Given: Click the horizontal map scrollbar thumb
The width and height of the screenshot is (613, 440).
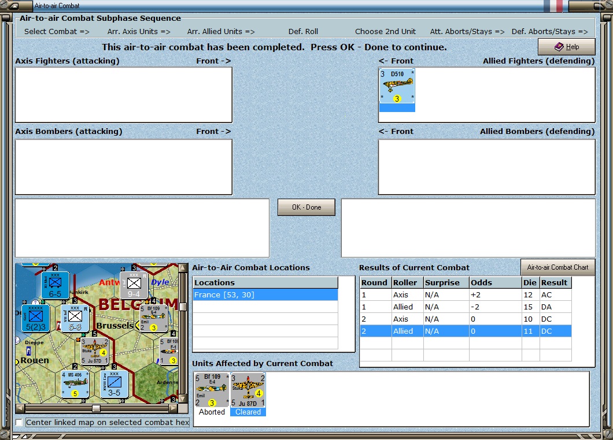Looking at the screenshot, I should (x=96, y=408).
